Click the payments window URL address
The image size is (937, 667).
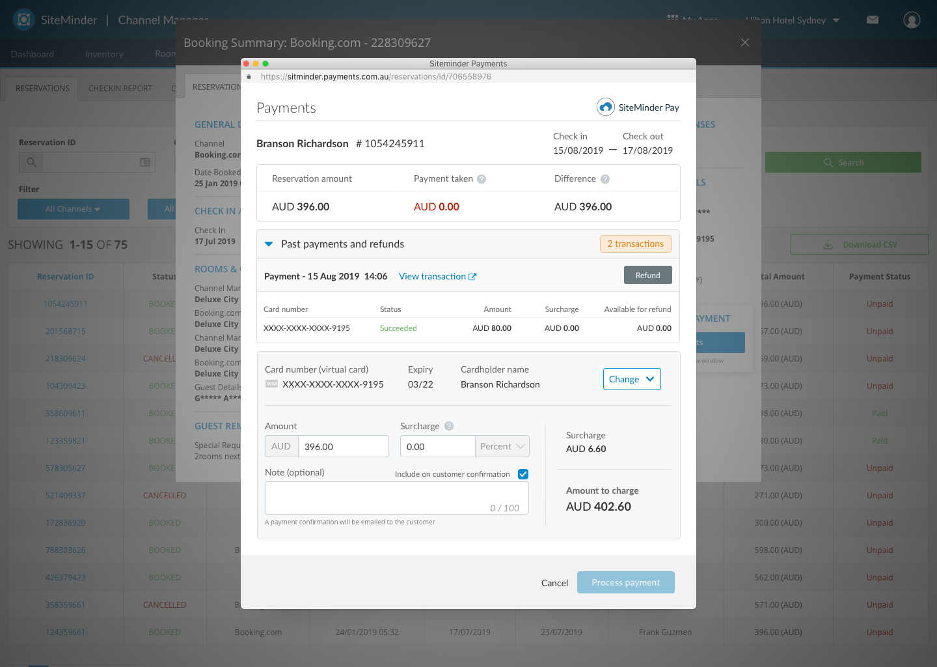[x=376, y=77]
